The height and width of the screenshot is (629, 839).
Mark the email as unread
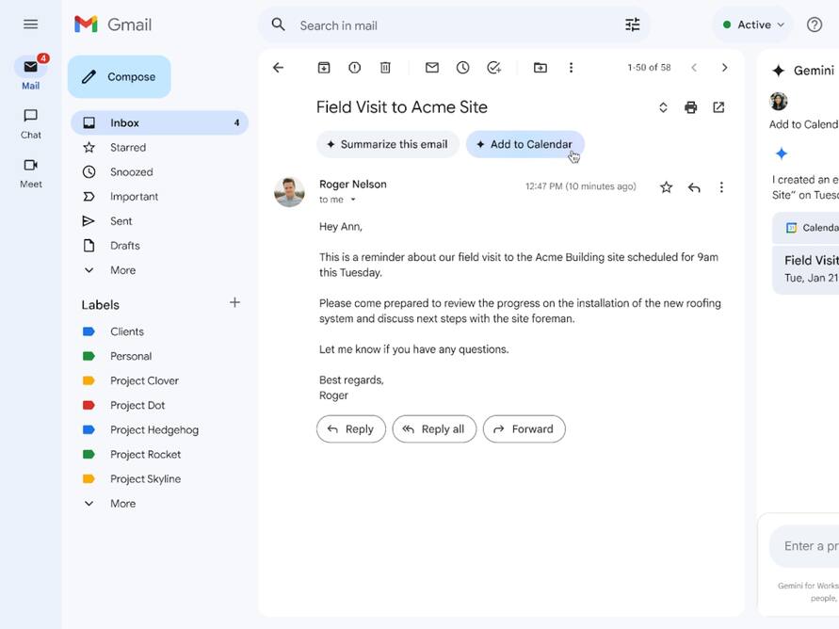[432, 68]
